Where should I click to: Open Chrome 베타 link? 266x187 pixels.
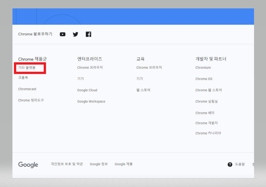[x=205, y=113]
